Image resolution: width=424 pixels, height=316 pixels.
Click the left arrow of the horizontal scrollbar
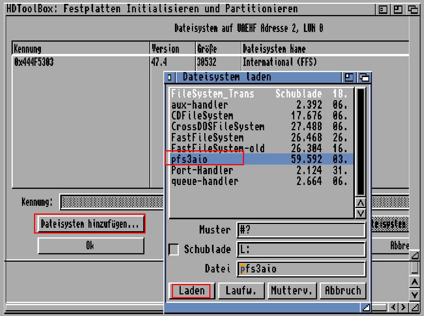[x=392, y=308]
